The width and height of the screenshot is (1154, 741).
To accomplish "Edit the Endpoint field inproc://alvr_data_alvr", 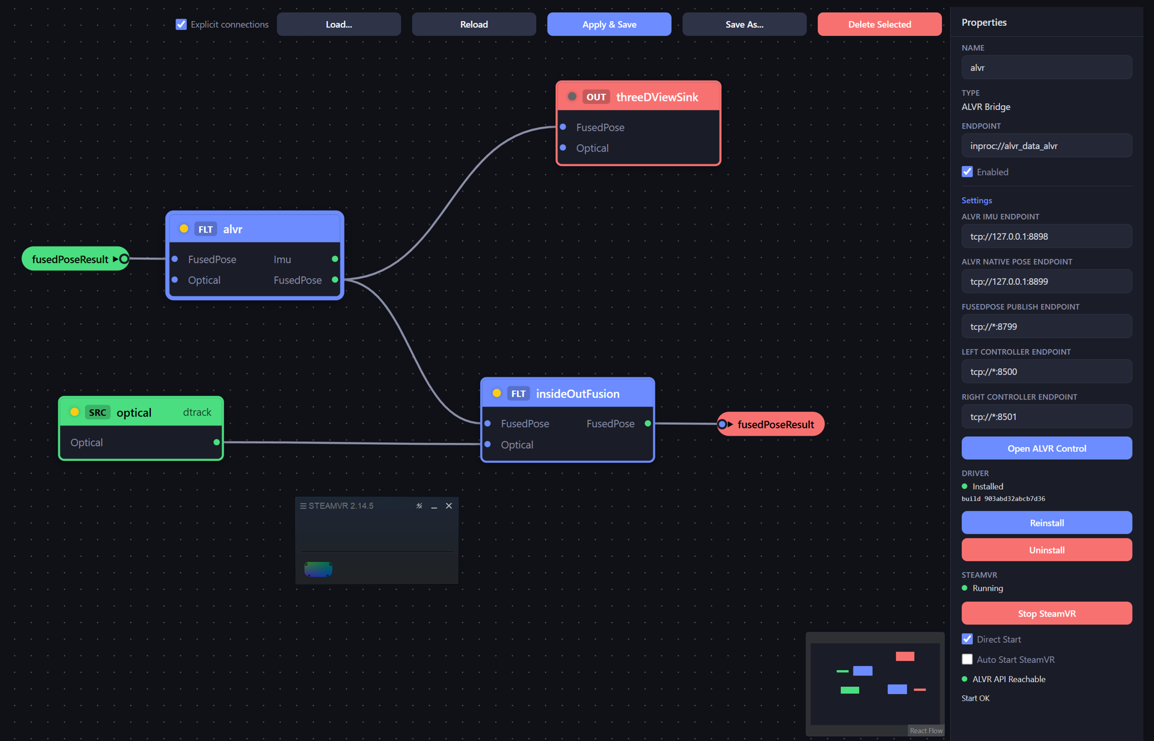I will (x=1046, y=145).
